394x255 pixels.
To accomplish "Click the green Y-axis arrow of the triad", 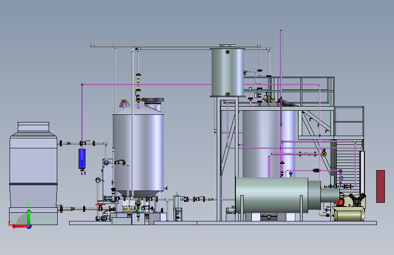I will [29, 217].
